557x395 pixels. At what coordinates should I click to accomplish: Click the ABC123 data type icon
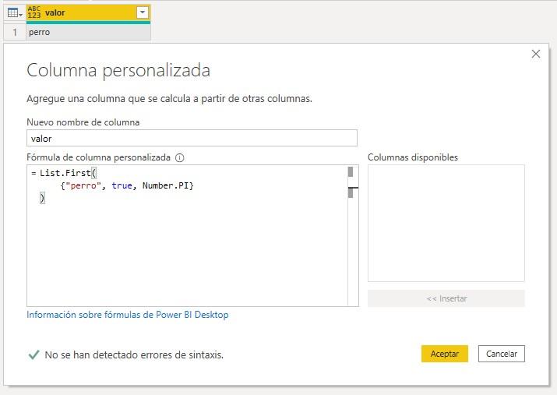coord(34,12)
